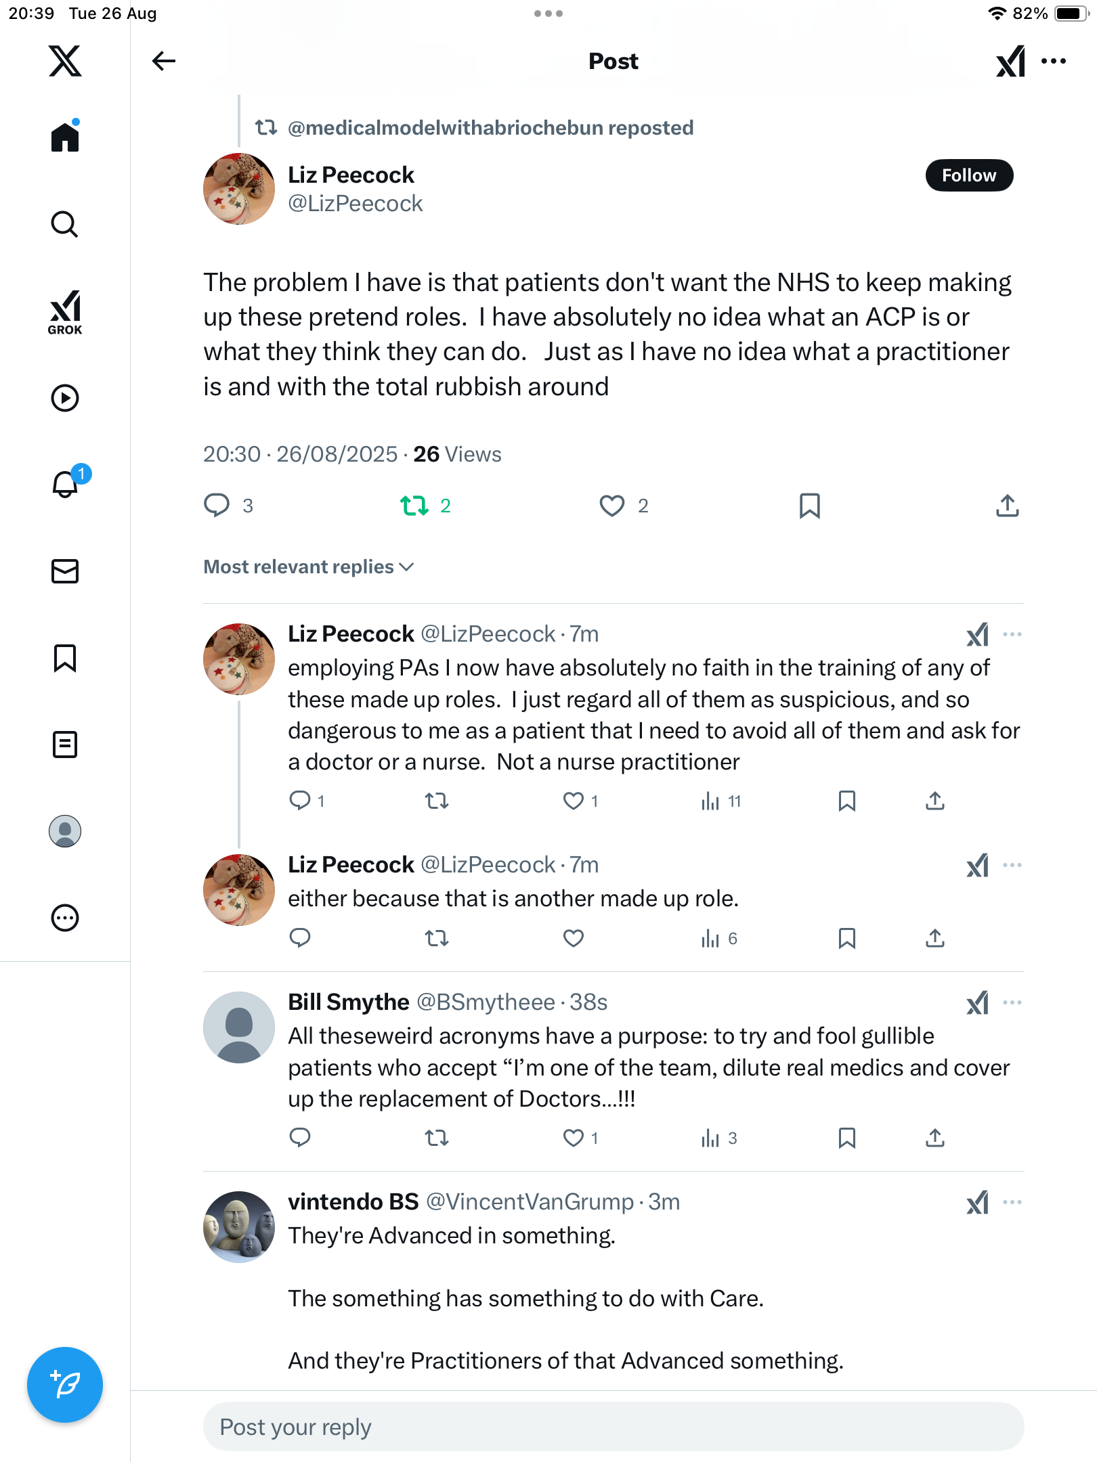Expand the Most relevant replies sort menu
The image size is (1097, 1462).
309,567
